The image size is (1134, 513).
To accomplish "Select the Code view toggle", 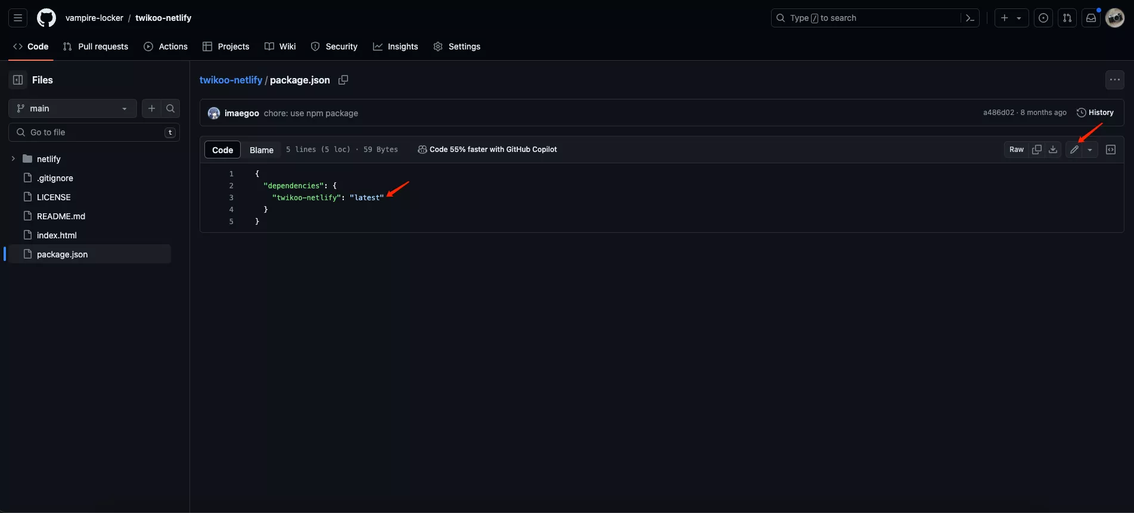I will 222,150.
